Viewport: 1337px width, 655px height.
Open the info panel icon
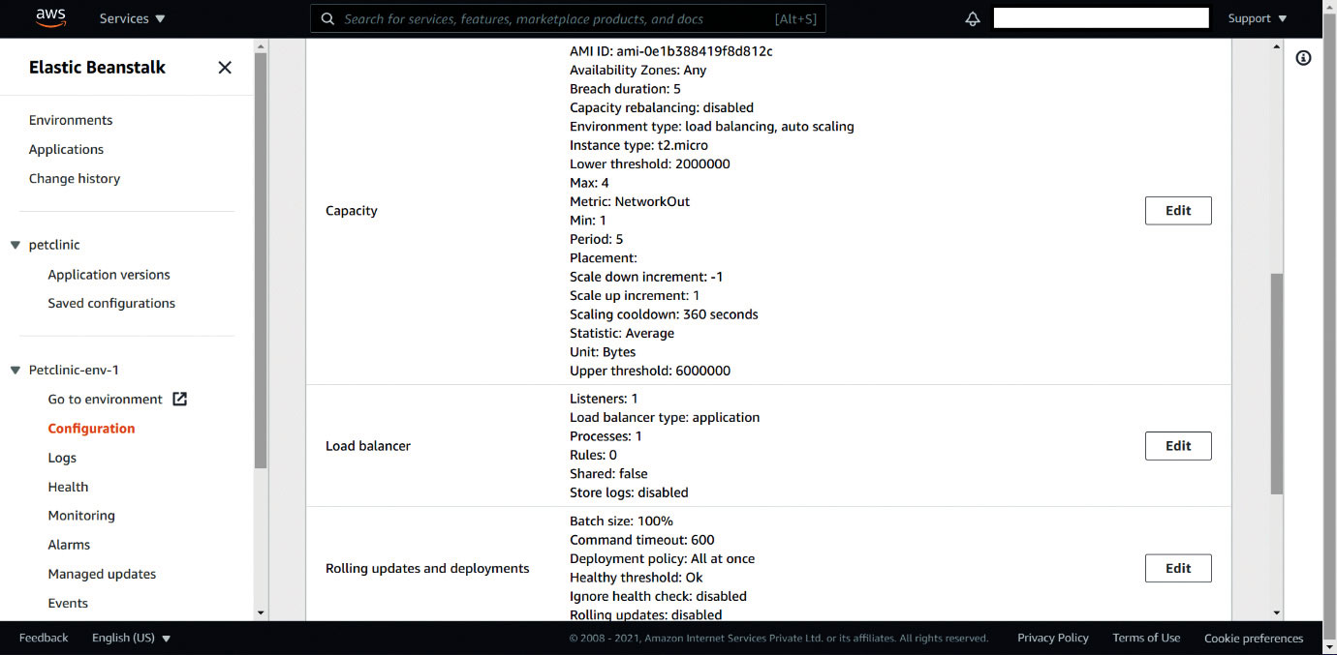pos(1303,58)
